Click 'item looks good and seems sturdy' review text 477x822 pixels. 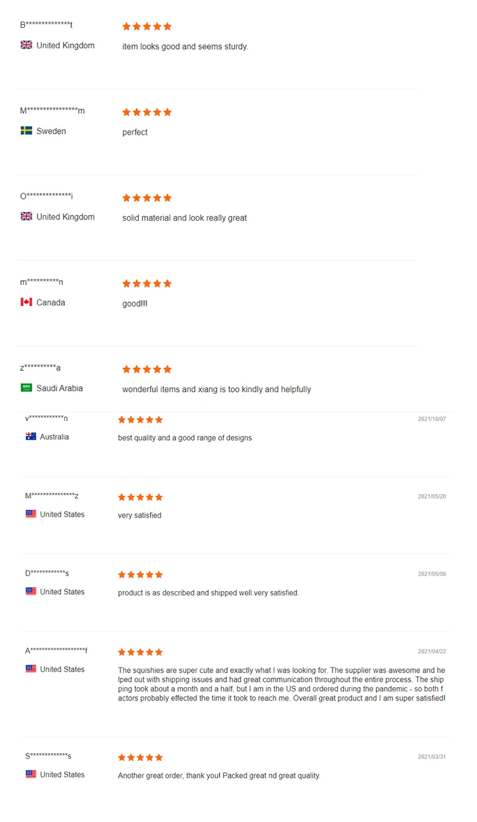(x=185, y=46)
